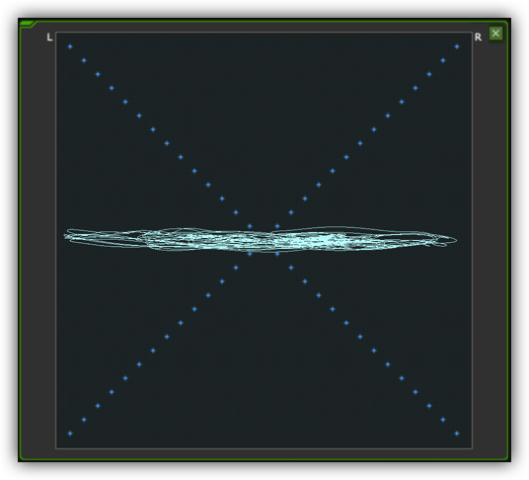Click the dark panel margin left of the scope
The image size is (529, 480).
pyautogui.click(x=38, y=236)
